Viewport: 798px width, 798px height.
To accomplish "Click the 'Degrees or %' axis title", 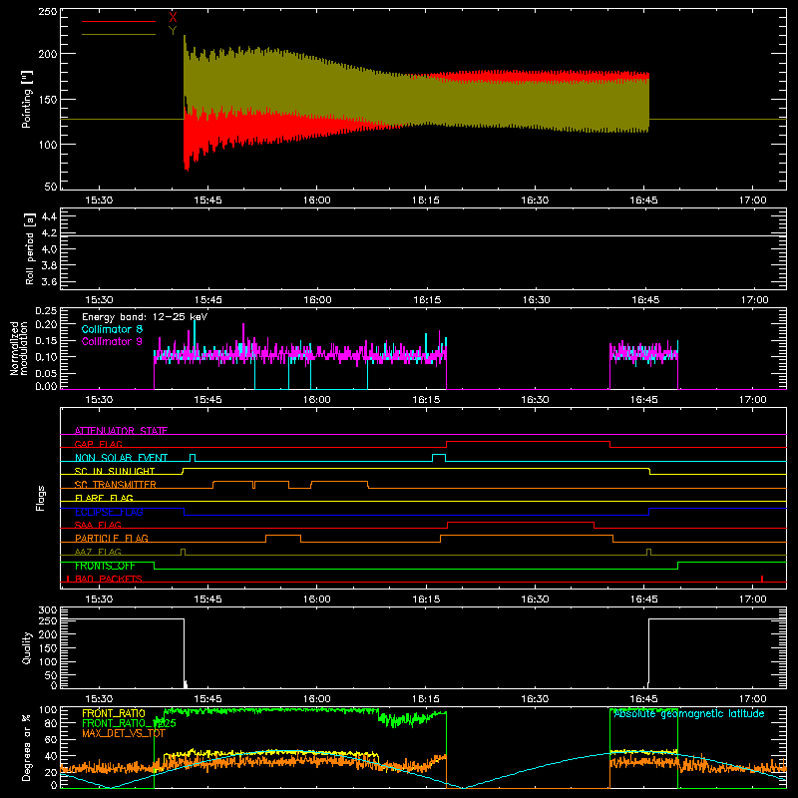I will tap(27, 747).
